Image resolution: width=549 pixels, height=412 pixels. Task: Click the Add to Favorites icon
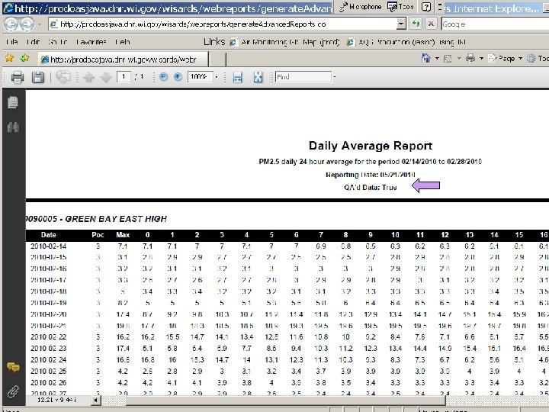[x=24, y=58]
